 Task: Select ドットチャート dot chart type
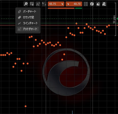(x=28, y=29)
